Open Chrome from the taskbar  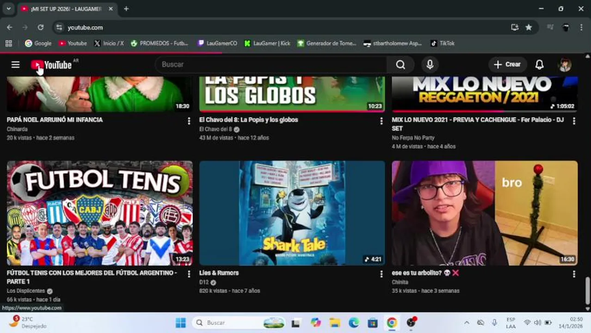(392, 323)
